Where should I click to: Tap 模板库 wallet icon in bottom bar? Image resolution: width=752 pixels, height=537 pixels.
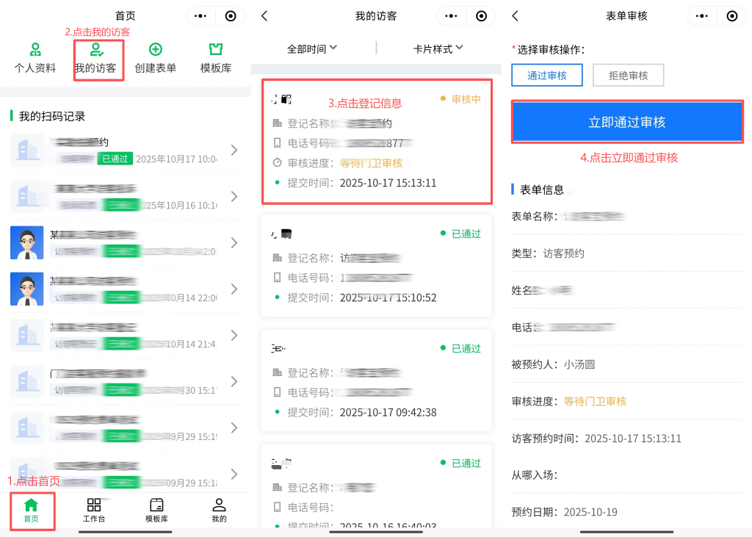click(x=156, y=505)
